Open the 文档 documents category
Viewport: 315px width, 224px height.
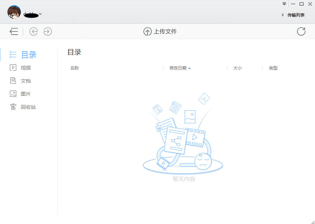click(26, 81)
